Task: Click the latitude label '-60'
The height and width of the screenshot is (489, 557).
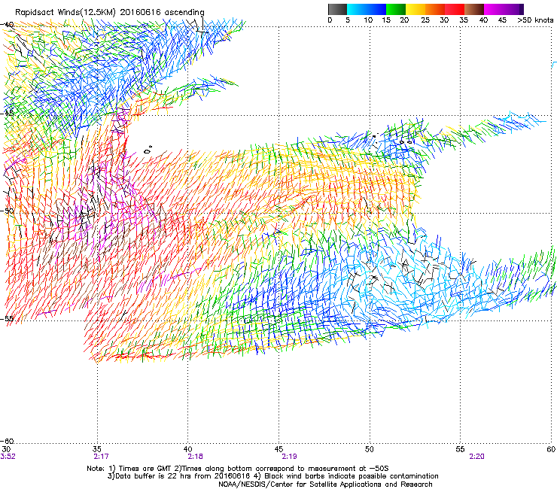Action: pyautogui.click(x=8, y=441)
